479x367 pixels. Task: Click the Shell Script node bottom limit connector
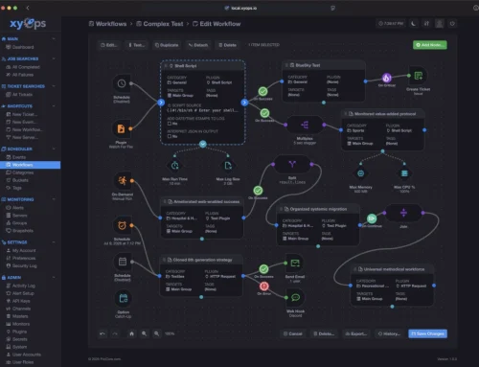point(203,145)
